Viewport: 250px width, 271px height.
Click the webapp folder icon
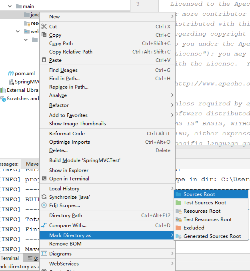(x=27, y=32)
